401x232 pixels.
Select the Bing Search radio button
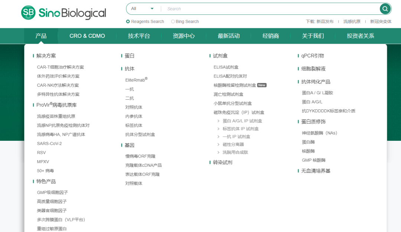(x=173, y=21)
